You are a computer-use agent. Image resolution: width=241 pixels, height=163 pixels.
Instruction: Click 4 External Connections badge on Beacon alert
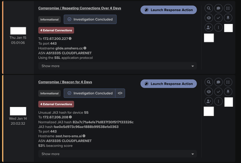tap(56, 104)
